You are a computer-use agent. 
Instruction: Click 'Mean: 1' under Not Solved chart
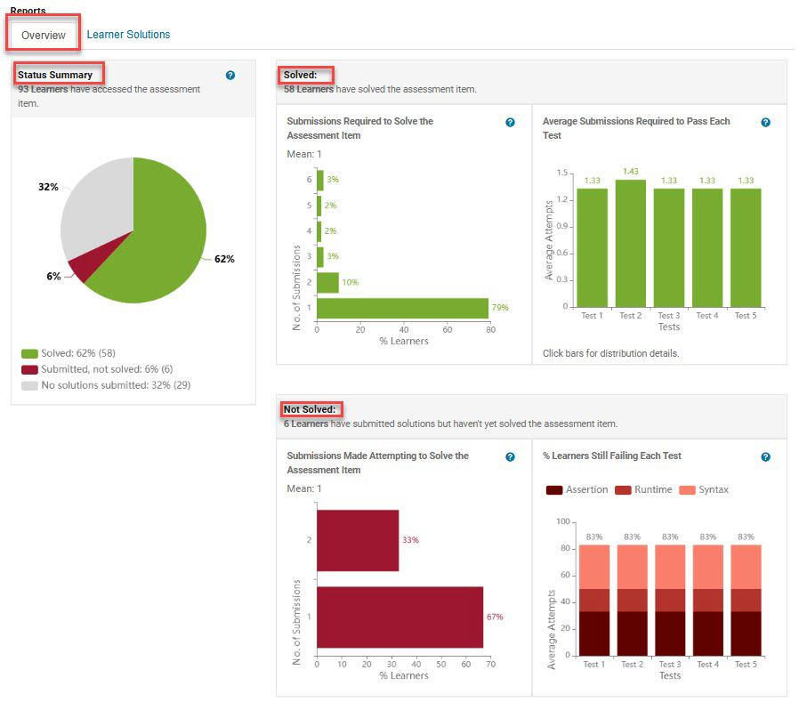coord(304,489)
